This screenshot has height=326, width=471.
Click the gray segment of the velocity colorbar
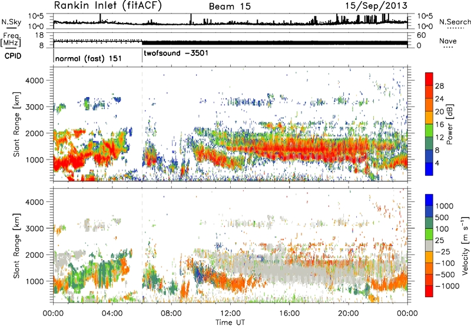pyautogui.click(x=429, y=246)
